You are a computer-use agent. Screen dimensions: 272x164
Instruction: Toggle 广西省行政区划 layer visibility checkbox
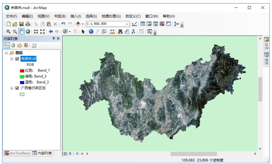point(17,88)
